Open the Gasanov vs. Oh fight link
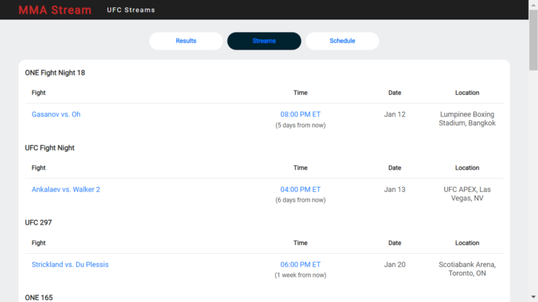 coord(56,114)
